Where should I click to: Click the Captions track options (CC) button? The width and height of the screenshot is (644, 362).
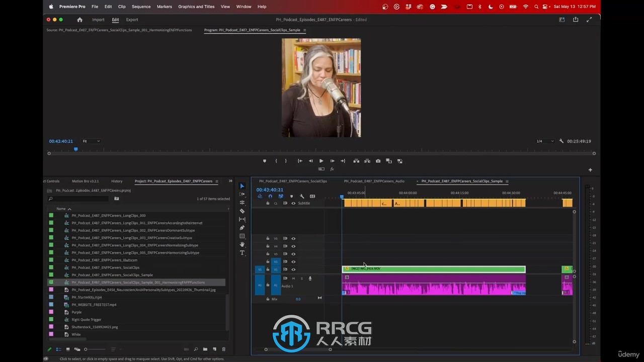(x=312, y=196)
